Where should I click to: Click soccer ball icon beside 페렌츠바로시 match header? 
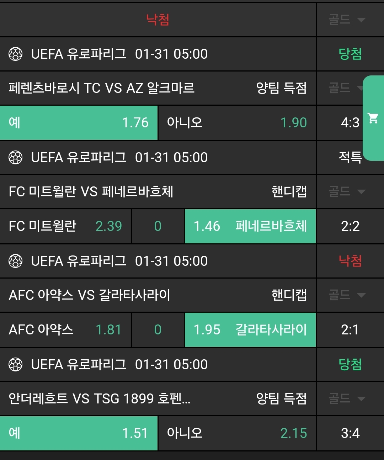coord(15,54)
